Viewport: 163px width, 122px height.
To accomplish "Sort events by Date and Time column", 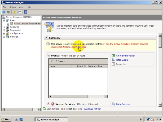I will pos(97,66).
